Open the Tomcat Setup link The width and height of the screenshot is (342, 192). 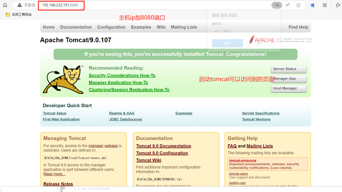click(x=54, y=113)
